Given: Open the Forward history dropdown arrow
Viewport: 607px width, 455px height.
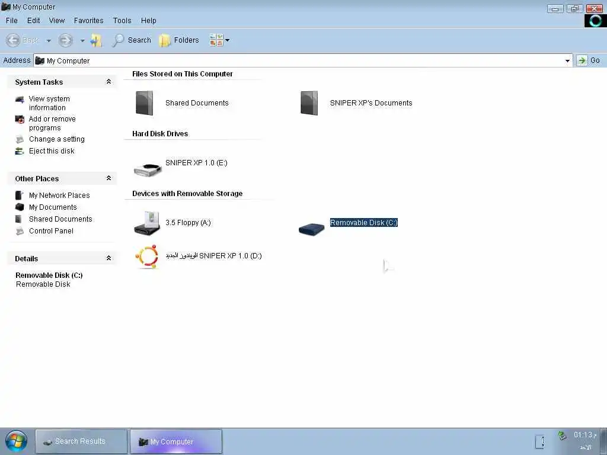Looking at the screenshot, I should tap(82, 40).
